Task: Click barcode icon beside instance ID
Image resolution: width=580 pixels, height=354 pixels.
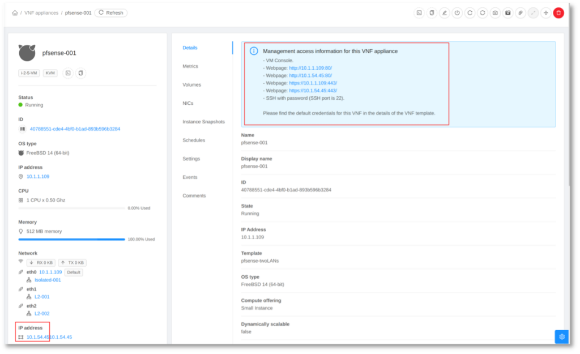Action: [x=22, y=129]
